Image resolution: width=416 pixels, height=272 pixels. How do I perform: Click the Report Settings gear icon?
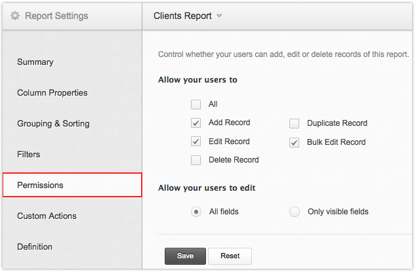15,16
